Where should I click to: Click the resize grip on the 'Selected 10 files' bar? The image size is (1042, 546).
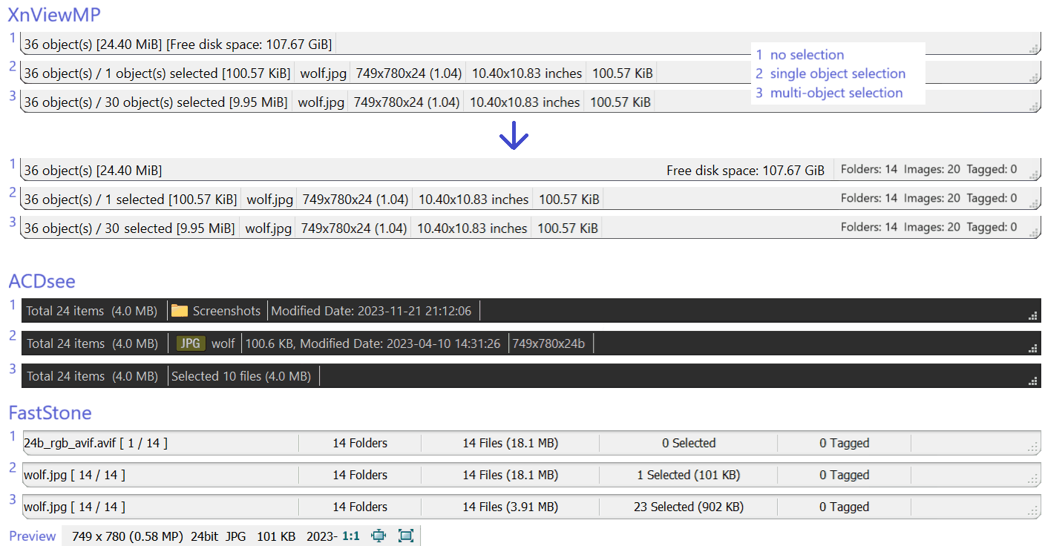coord(1032,381)
